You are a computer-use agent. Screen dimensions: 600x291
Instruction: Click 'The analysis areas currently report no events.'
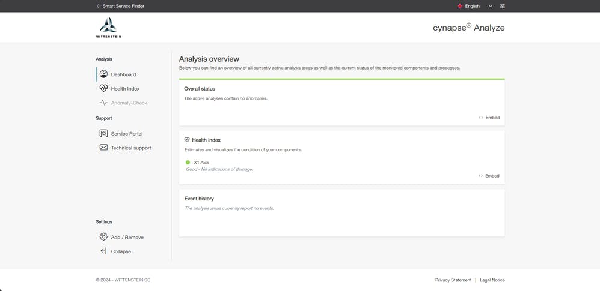(229, 208)
